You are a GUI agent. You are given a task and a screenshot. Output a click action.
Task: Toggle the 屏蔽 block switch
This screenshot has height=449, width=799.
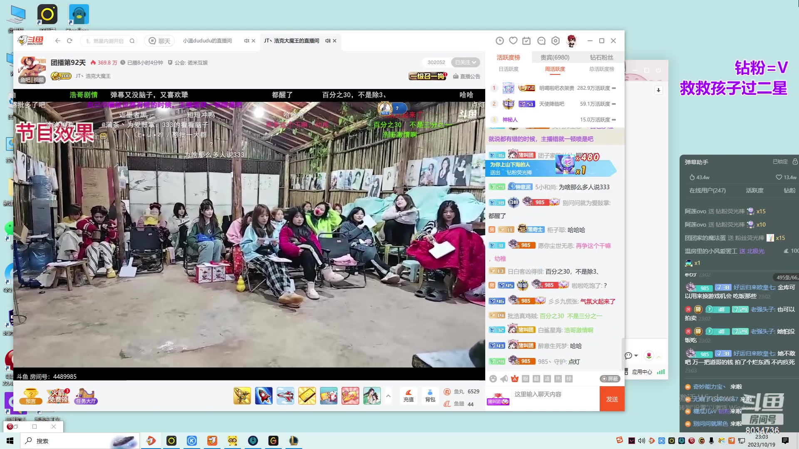pos(610,379)
